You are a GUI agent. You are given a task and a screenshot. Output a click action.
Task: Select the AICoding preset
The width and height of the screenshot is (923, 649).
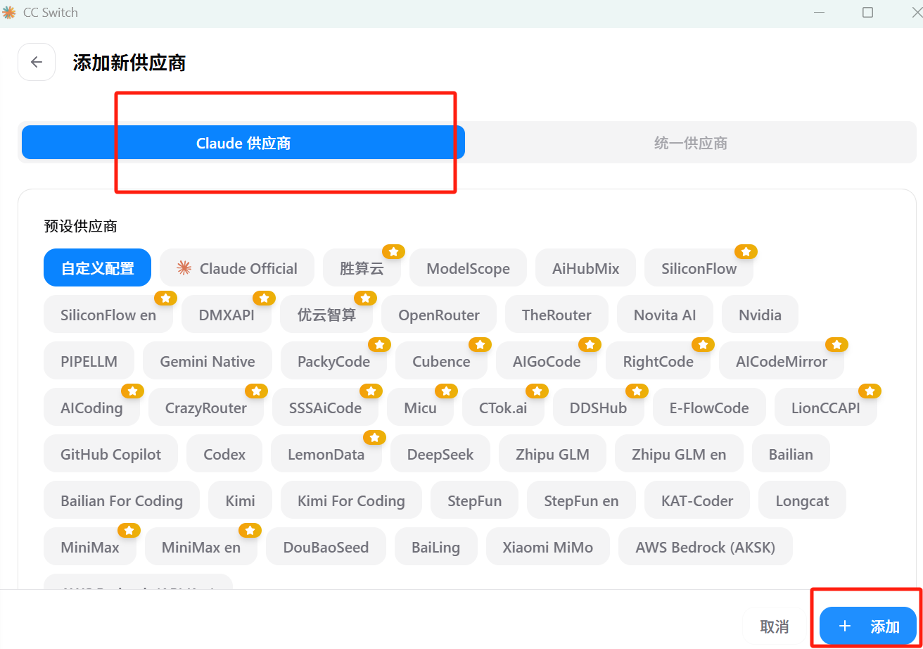point(91,408)
